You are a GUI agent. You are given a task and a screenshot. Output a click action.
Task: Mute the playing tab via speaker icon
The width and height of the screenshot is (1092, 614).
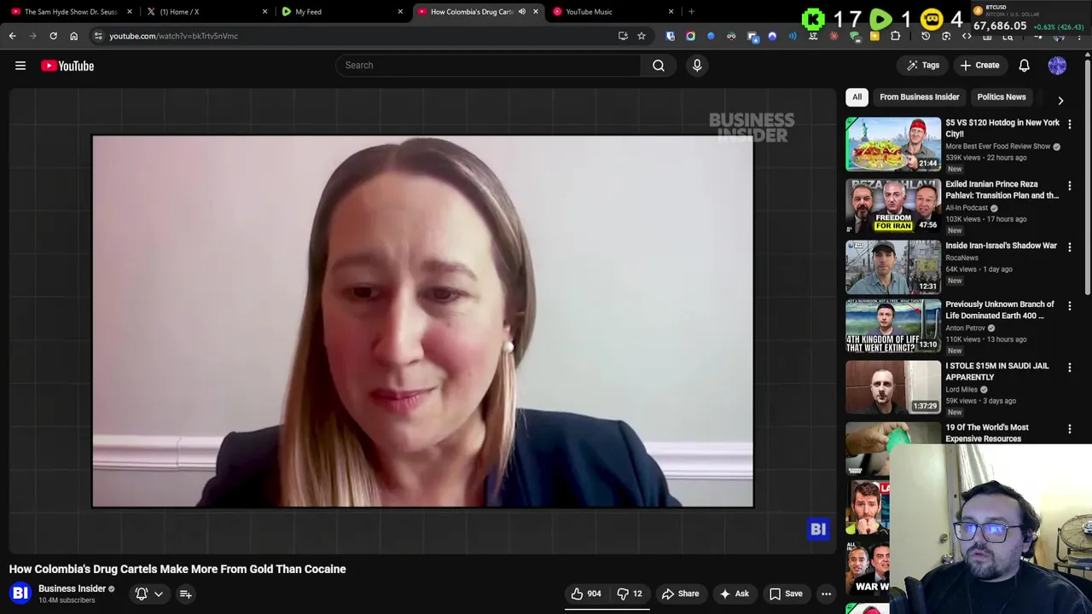[x=521, y=12]
